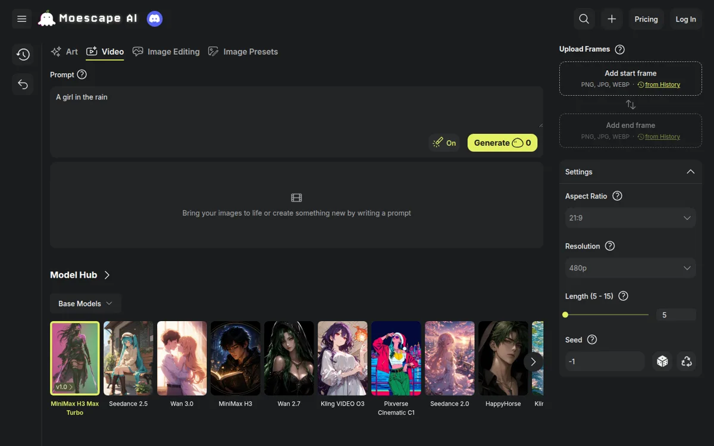Open the Pricing page

point(646,19)
